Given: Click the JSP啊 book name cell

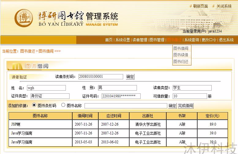Looking at the screenshot, I should (x=40, y=124).
